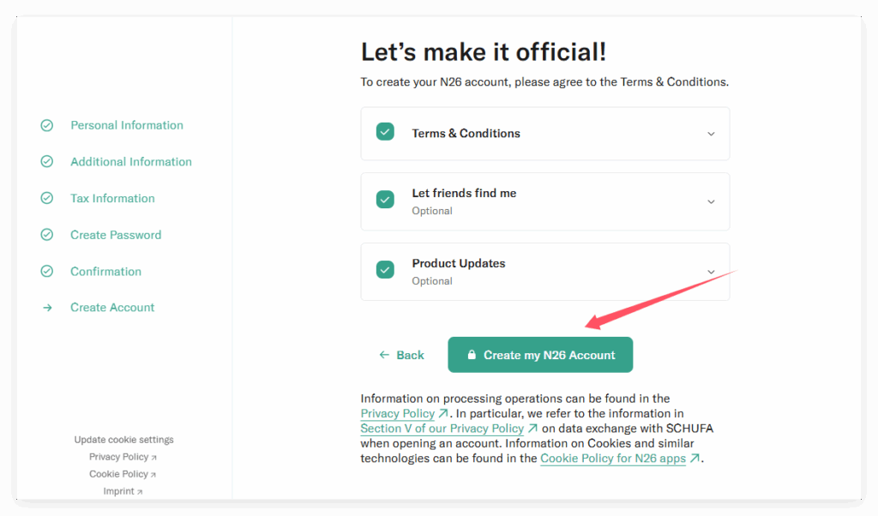This screenshot has width=878, height=516.
Task: Open the Tax Information step
Action: point(112,198)
